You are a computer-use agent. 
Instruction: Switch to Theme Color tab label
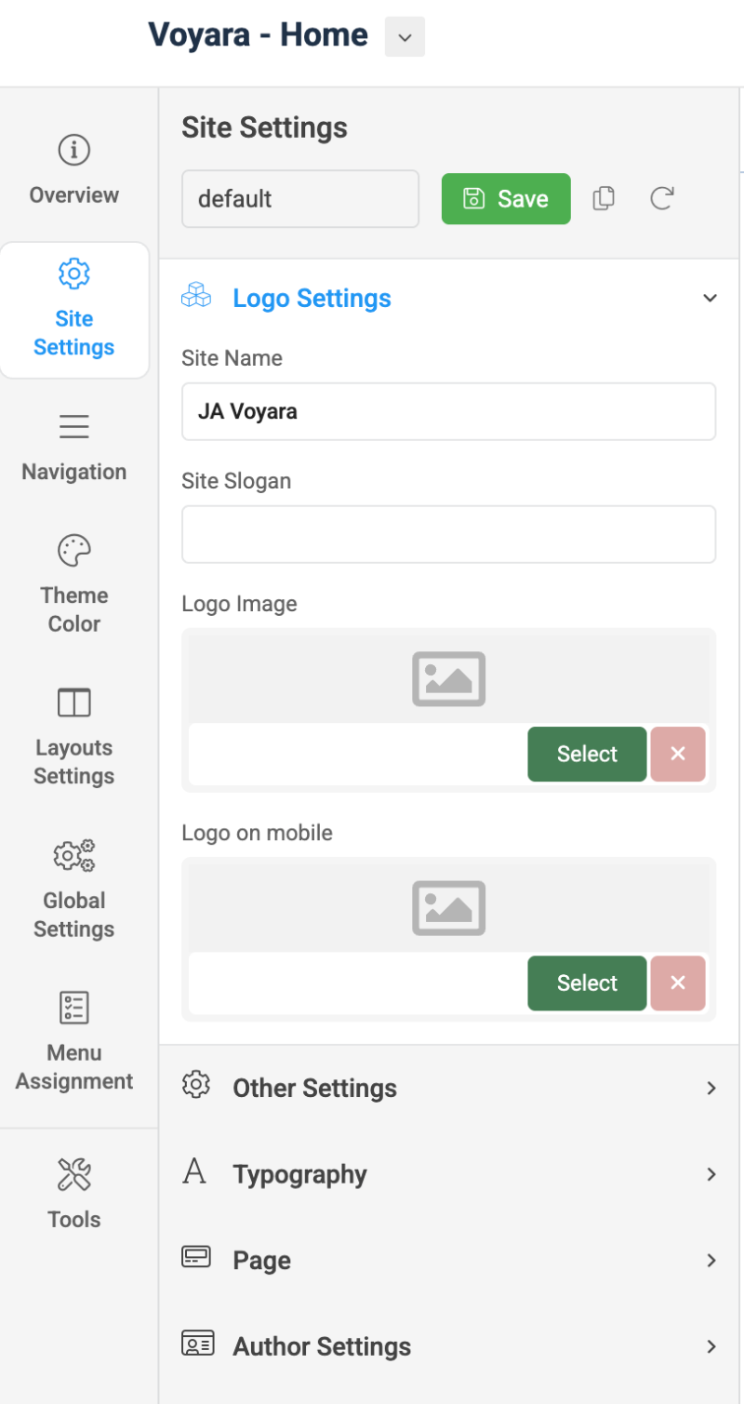pos(74,609)
